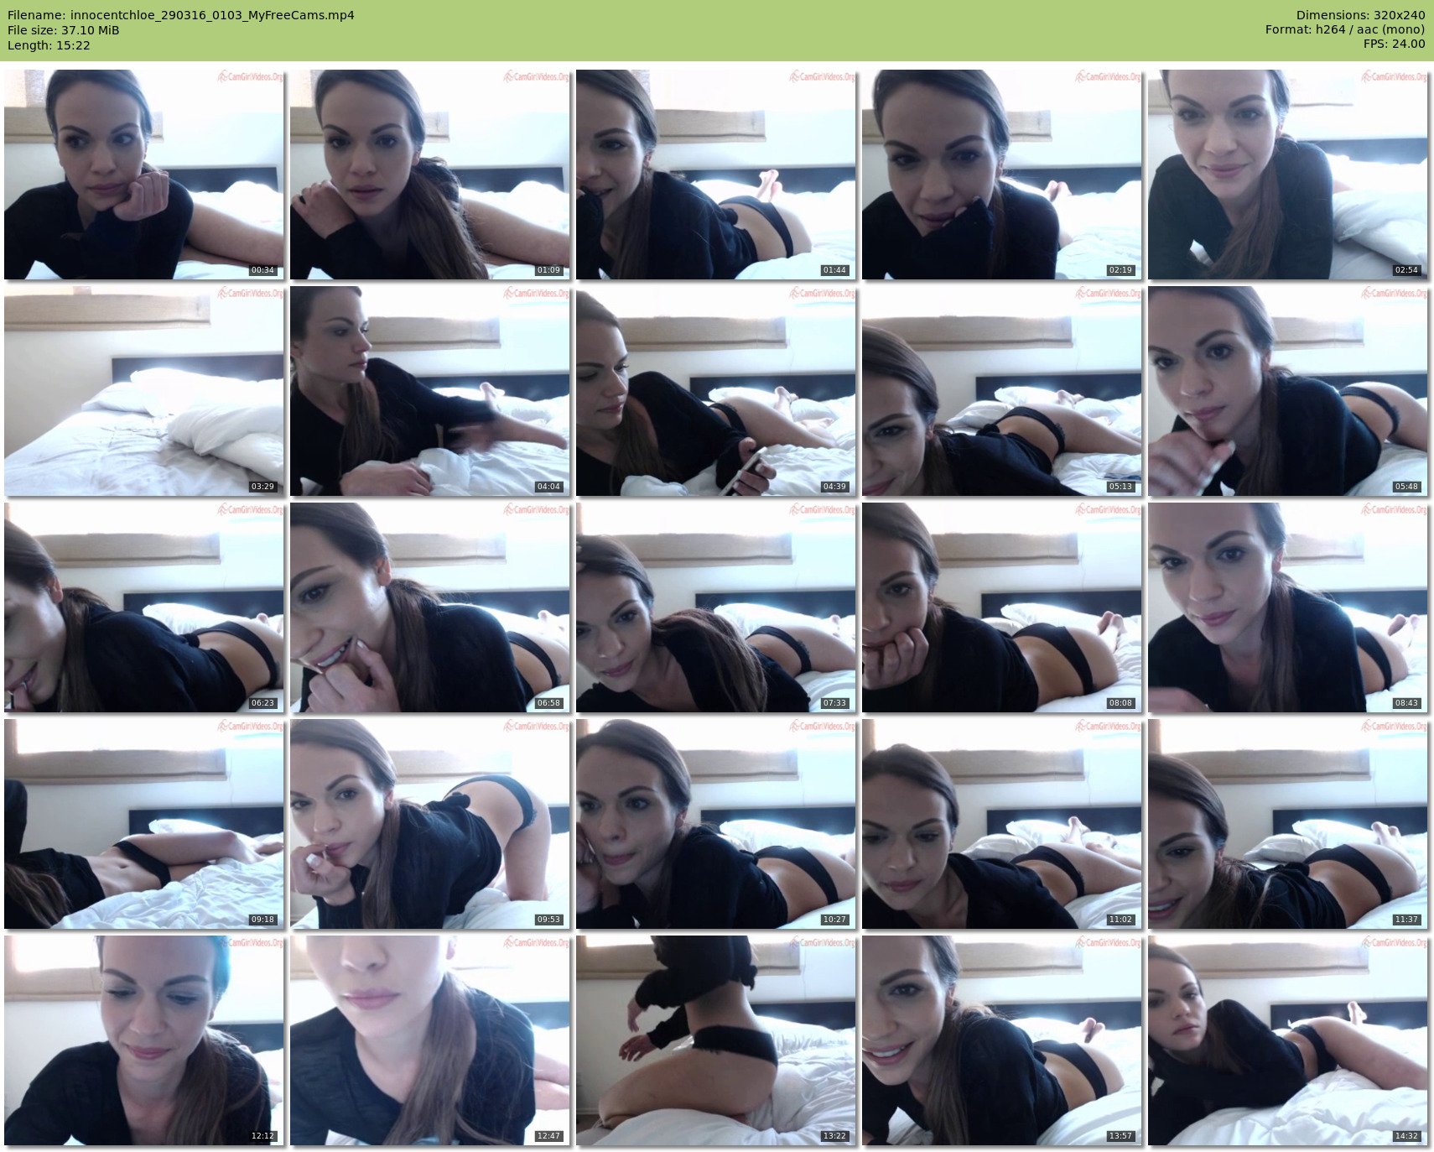Open the last thumbnail marked 14:32

1287,1040
